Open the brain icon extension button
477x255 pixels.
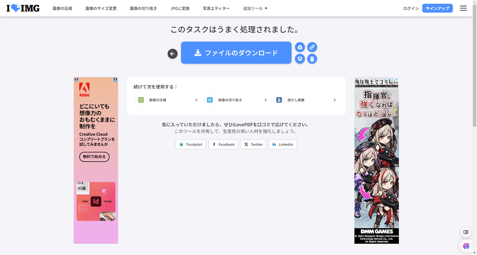click(466, 245)
